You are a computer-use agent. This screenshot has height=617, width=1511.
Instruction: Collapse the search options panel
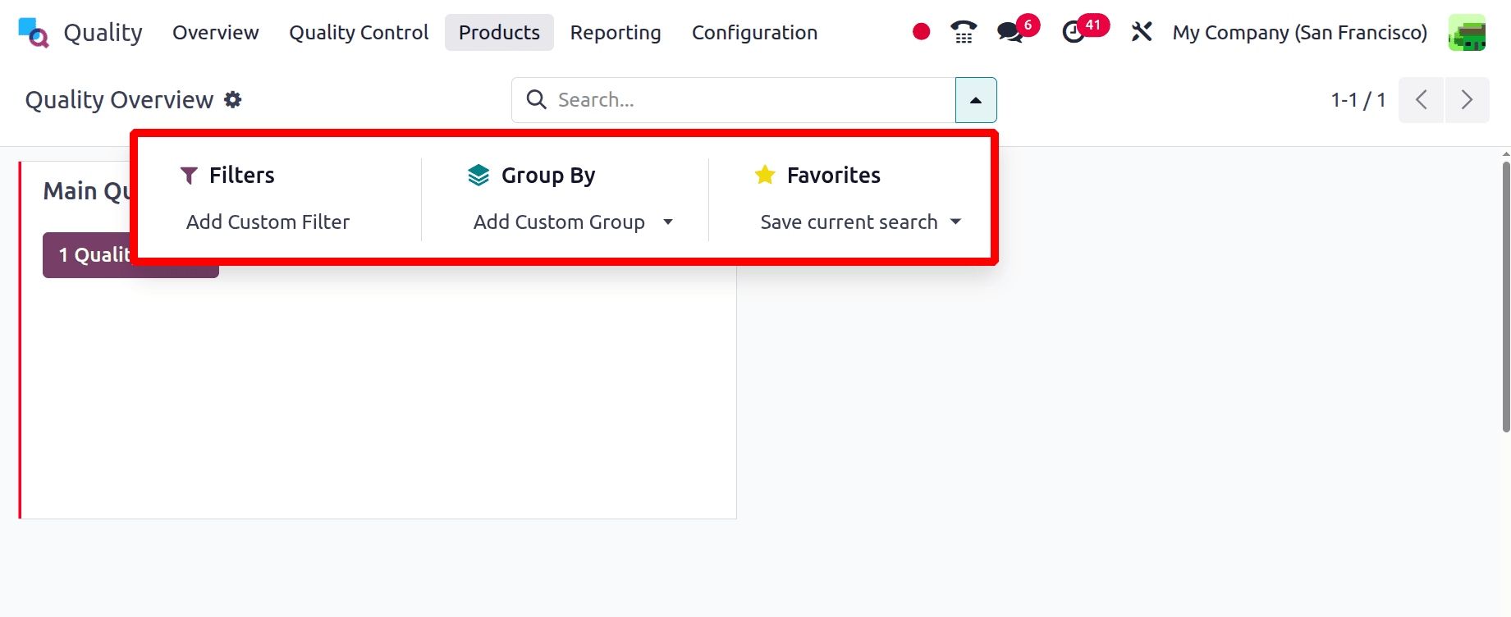[x=975, y=99]
